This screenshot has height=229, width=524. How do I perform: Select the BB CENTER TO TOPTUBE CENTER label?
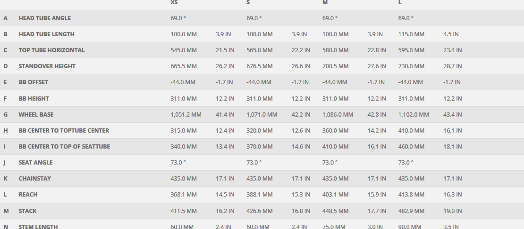[64, 131]
